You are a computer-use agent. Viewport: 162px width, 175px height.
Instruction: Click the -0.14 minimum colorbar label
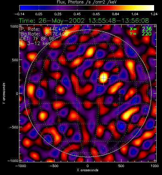(x=20, y=14)
